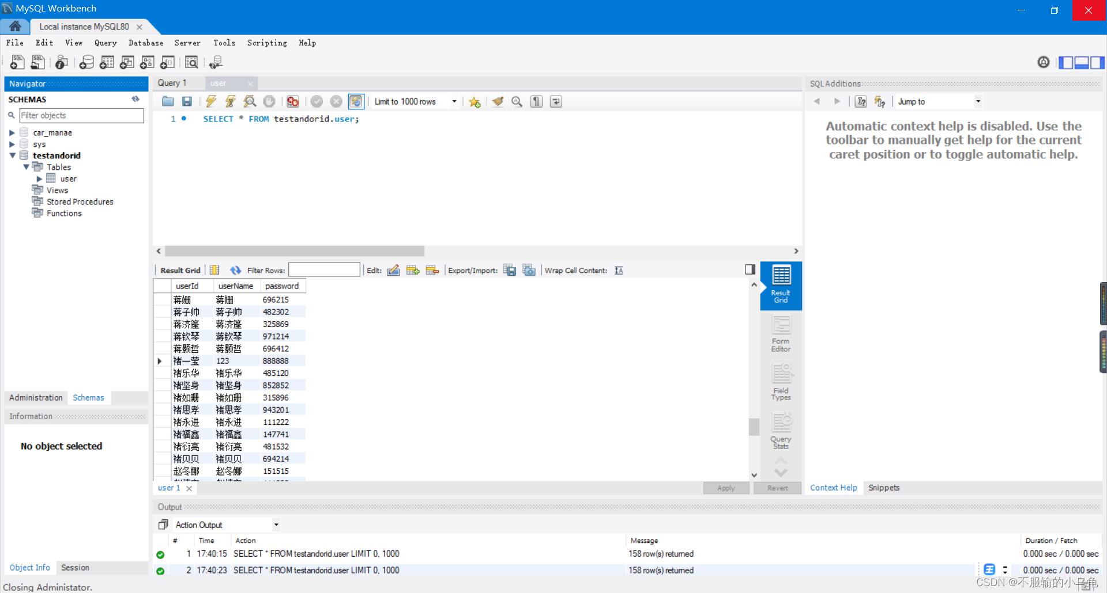Collapse the testandorid schema tree
1107x593 pixels.
(13, 155)
